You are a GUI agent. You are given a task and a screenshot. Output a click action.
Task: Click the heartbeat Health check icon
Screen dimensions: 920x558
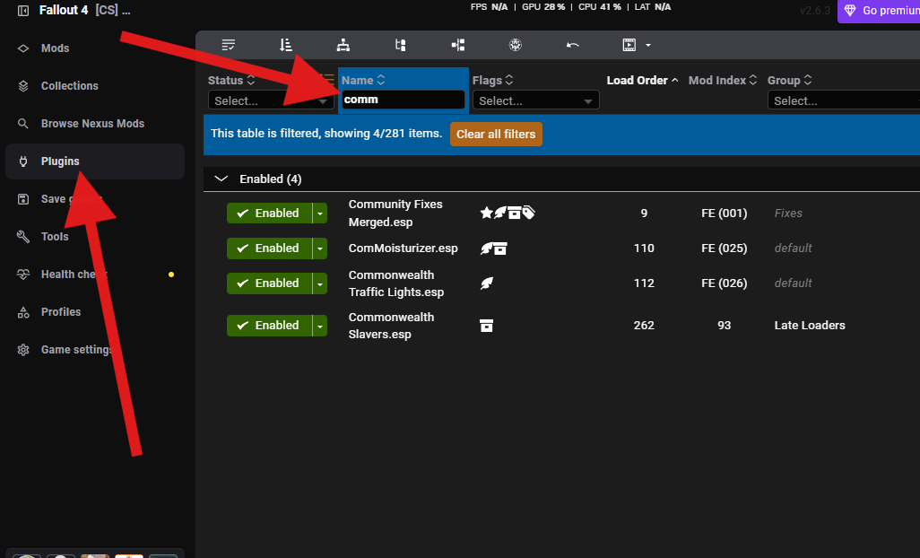[x=23, y=274]
